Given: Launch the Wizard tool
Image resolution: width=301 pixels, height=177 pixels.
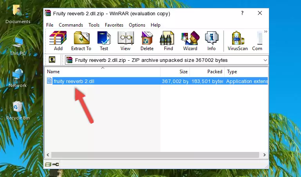Looking at the screenshot, I should coord(190,41).
